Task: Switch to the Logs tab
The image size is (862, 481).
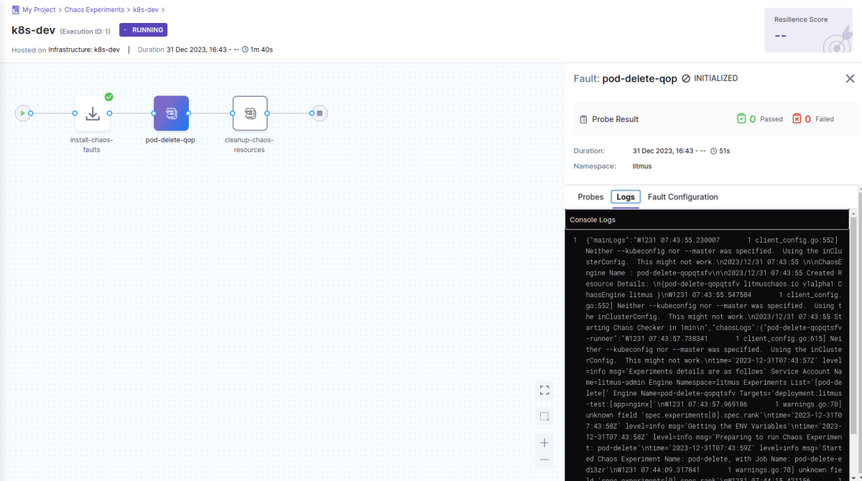Action: tap(626, 197)
